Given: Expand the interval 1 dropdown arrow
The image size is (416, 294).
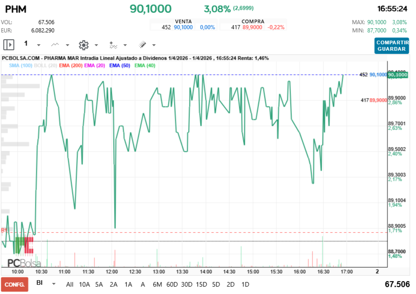Looking at the screenshot, I should click(x=38, y=45).
